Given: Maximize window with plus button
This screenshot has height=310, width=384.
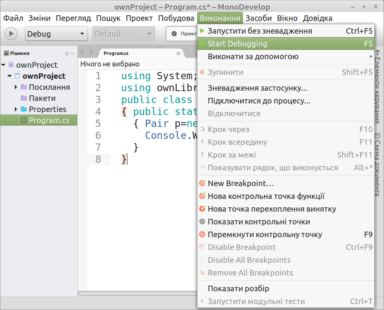Looking at the screenshot, I should coord(364,7).
